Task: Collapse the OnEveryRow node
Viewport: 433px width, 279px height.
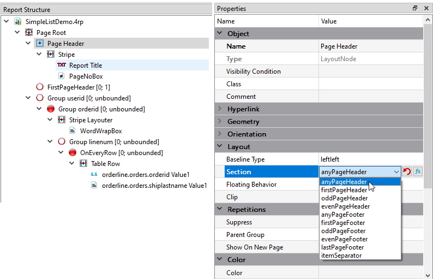Action: (61, 152)
